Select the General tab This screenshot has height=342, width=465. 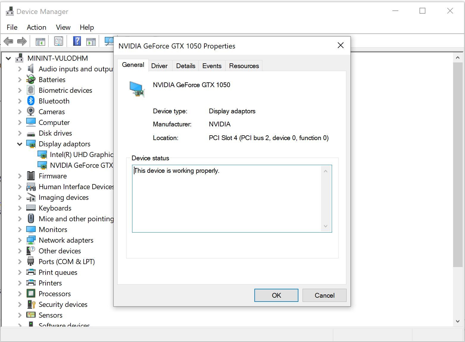(x=133, y=65)
